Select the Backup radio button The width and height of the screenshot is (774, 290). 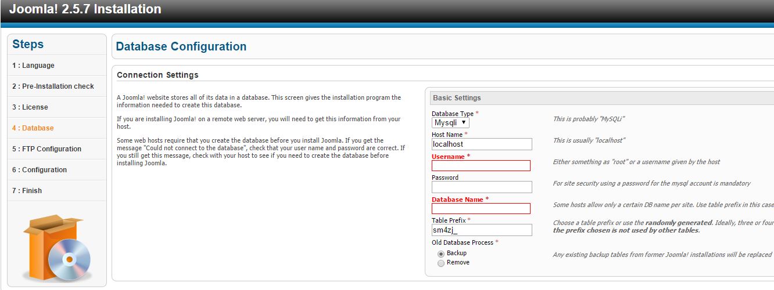click(x=441, y=253)
